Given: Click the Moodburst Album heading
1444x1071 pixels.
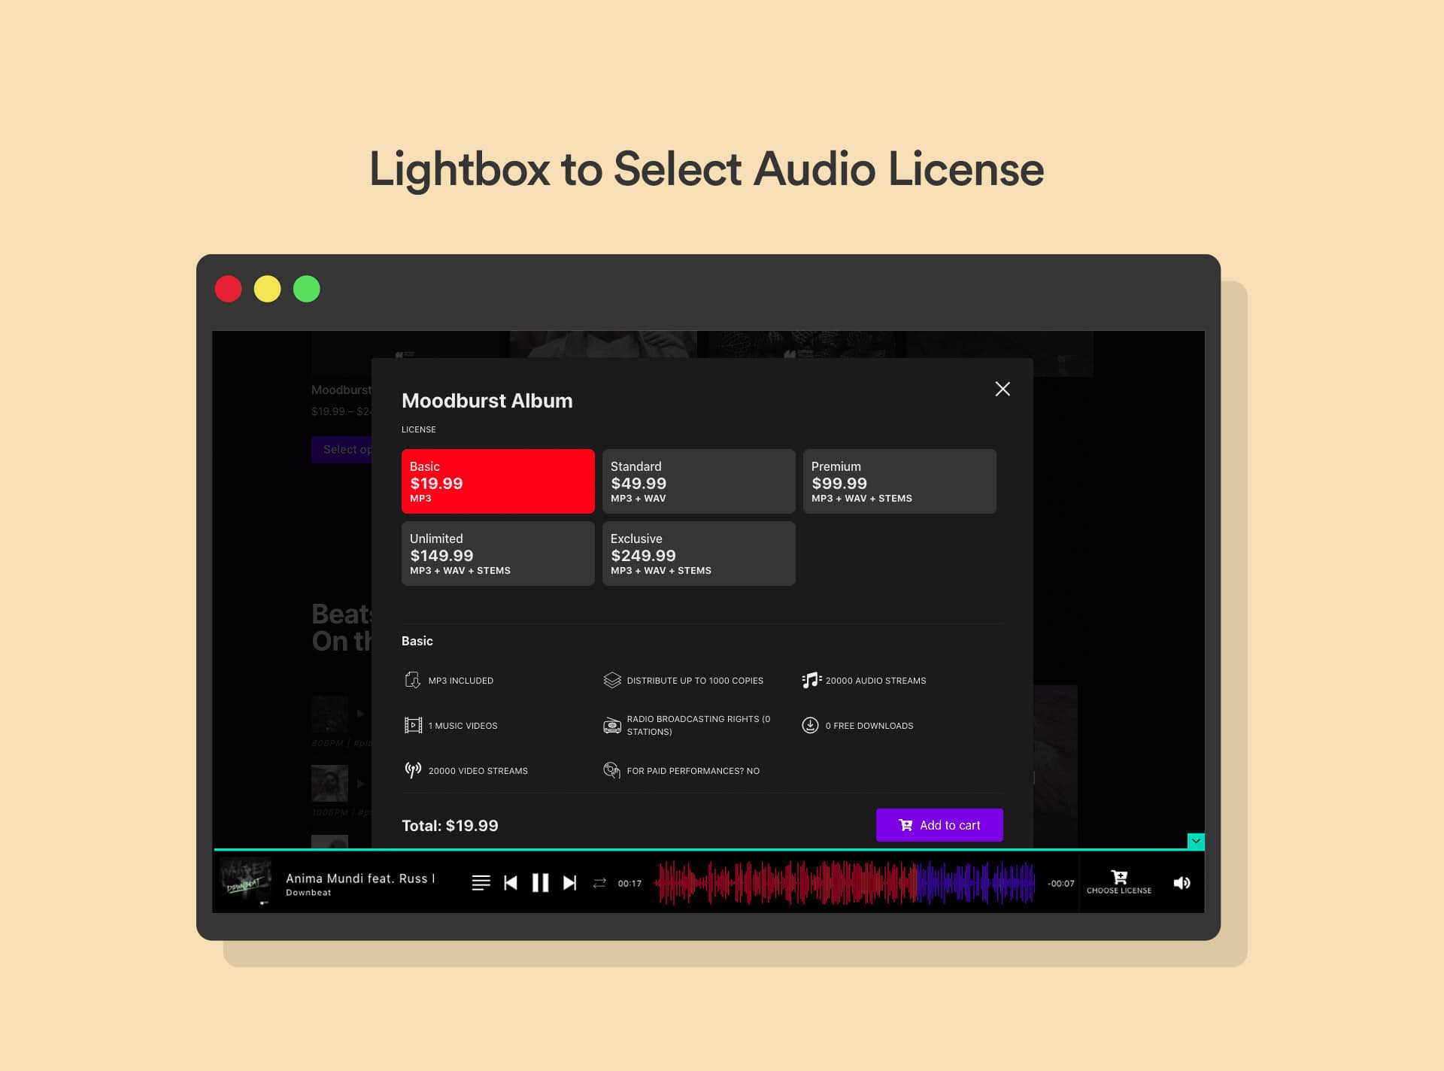Looking at the screenshot, I should coord(487,400).
